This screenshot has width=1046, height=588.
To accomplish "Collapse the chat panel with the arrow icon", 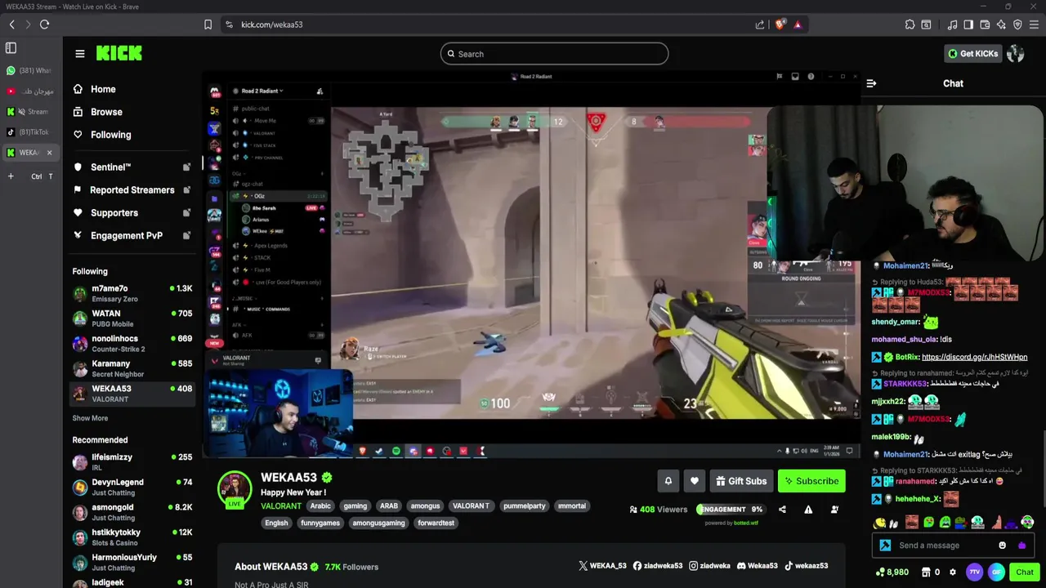I will [871, 83].
